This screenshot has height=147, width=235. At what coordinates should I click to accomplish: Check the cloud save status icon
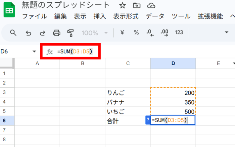point(151,5)
